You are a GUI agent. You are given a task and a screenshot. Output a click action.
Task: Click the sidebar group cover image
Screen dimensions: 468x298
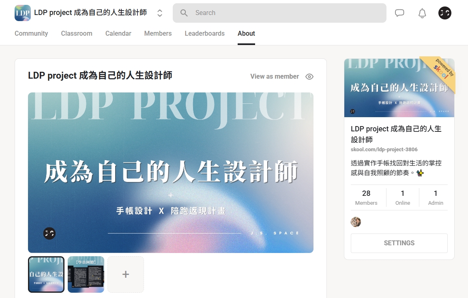pyautogui.click(x=399, y=88)
